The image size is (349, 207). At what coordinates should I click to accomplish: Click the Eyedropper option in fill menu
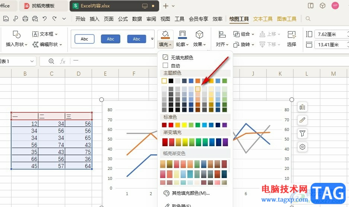(x=177, y=205)
